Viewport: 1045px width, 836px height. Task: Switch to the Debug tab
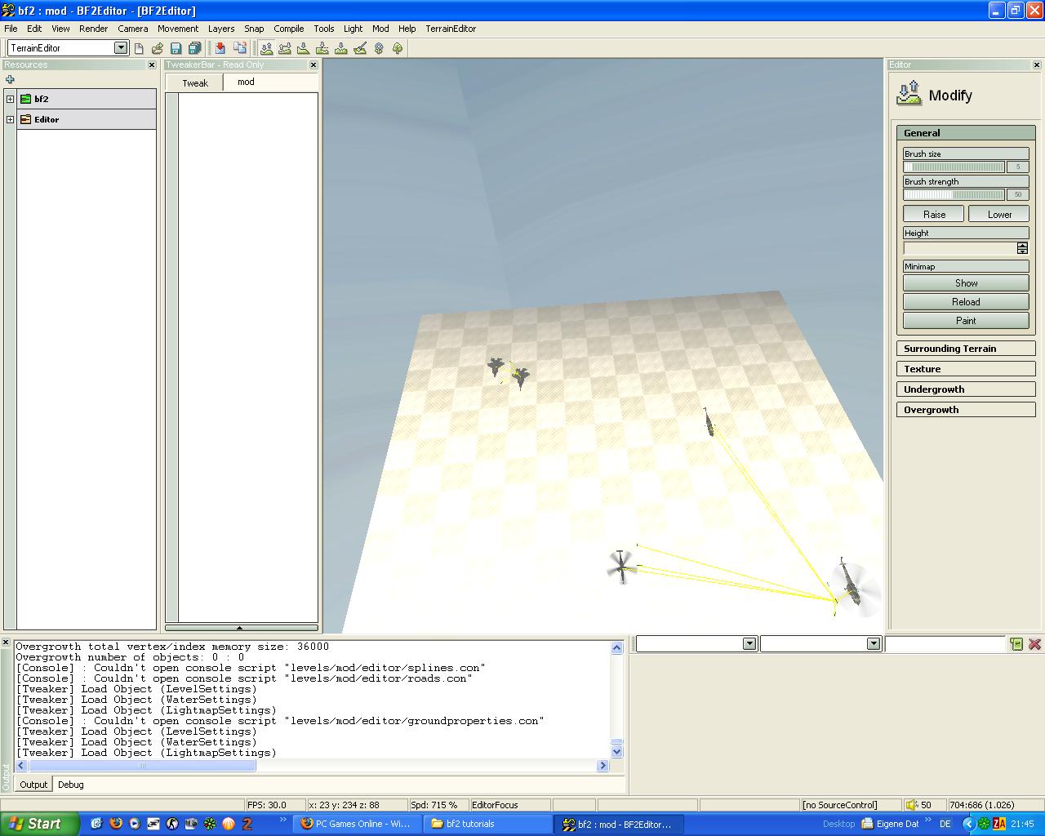pos(70,785)
